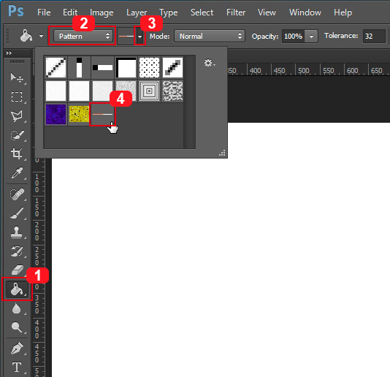Open the View menu
The image size is (390, 377).
(267, 12)
